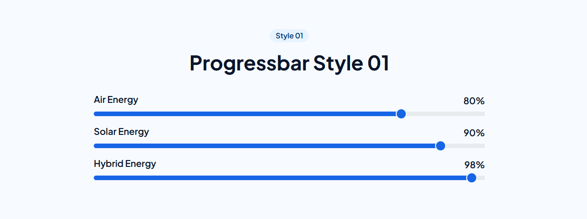Viewport: 587px width, 219px height.
Task: Click the Style 01 pill badge
Action: click(x=289, y=36)
